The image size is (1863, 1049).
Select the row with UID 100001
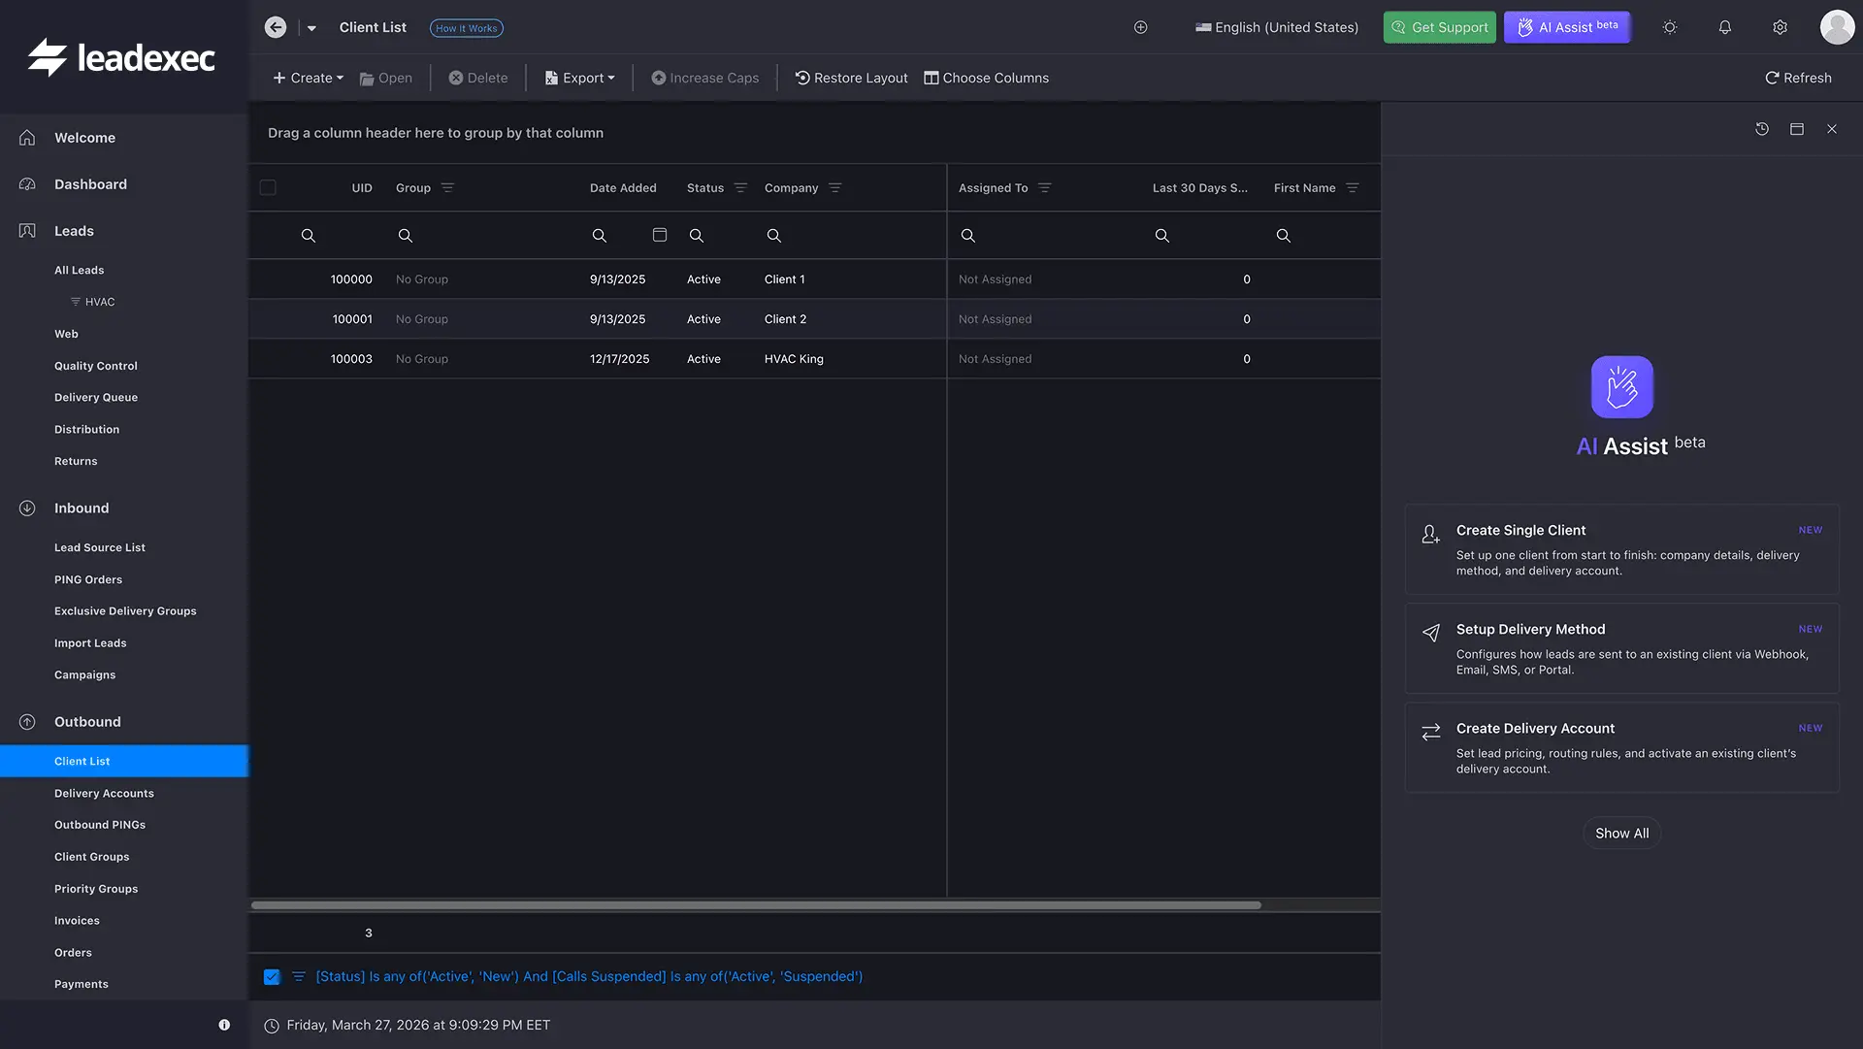(x=814, y=318)
